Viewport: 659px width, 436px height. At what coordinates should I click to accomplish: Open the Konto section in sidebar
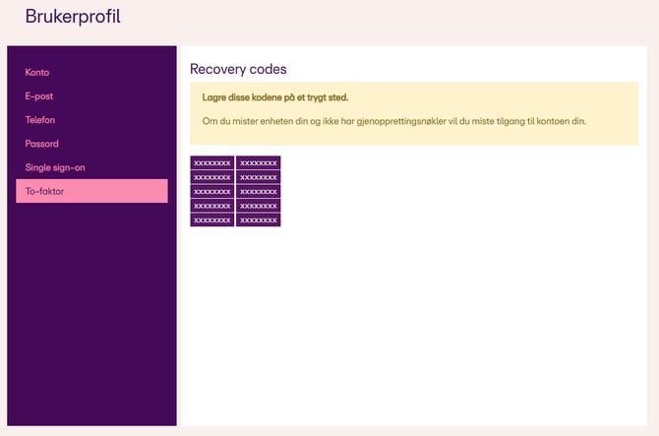coord(37,73)
